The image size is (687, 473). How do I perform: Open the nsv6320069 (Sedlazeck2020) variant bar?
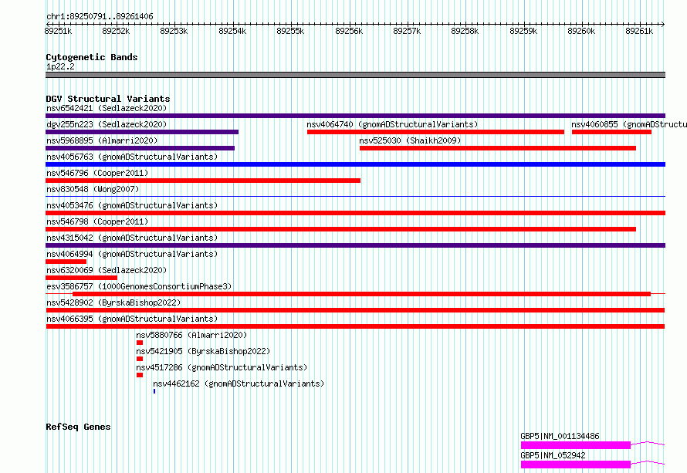(x=82, y=278)
